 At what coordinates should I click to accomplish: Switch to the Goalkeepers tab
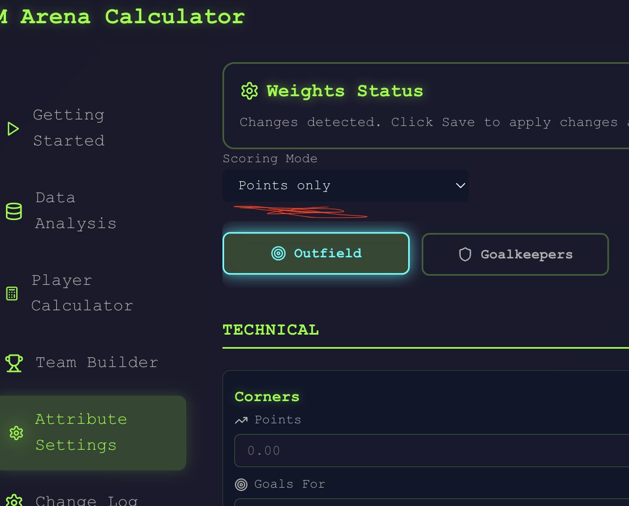click(515, 254)
